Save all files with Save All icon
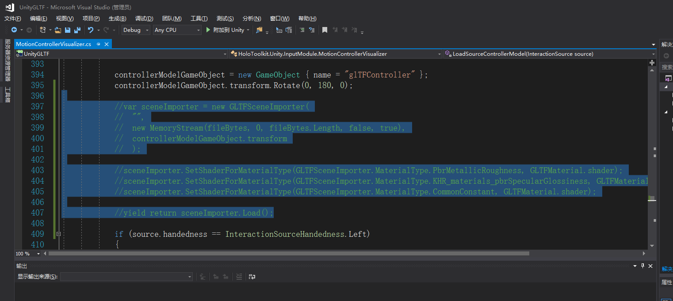 [x=76, y=30]
